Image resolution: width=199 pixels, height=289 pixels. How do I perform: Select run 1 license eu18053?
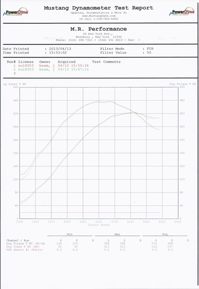26,65
